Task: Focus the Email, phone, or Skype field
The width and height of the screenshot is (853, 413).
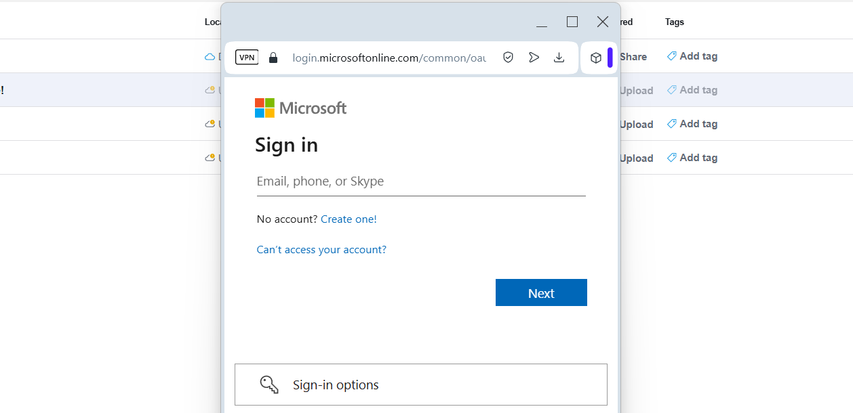Action: pyautogui.click(x=421, y=181)
